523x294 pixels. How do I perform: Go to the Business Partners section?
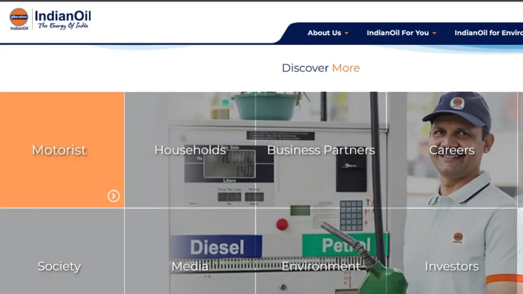pyautogui.click(x=321, y=150)
